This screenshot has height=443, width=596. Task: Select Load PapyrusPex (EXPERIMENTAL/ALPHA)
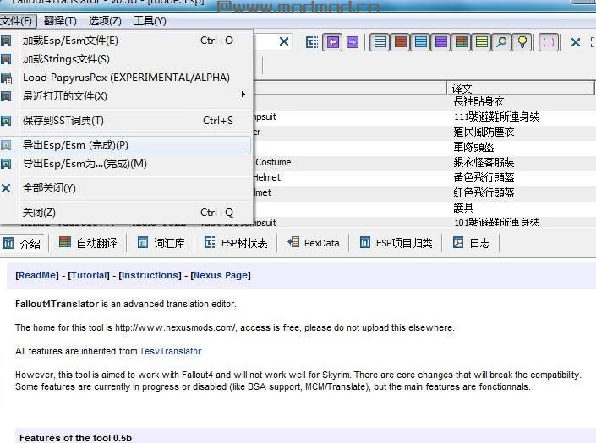(x=125, y=78)
